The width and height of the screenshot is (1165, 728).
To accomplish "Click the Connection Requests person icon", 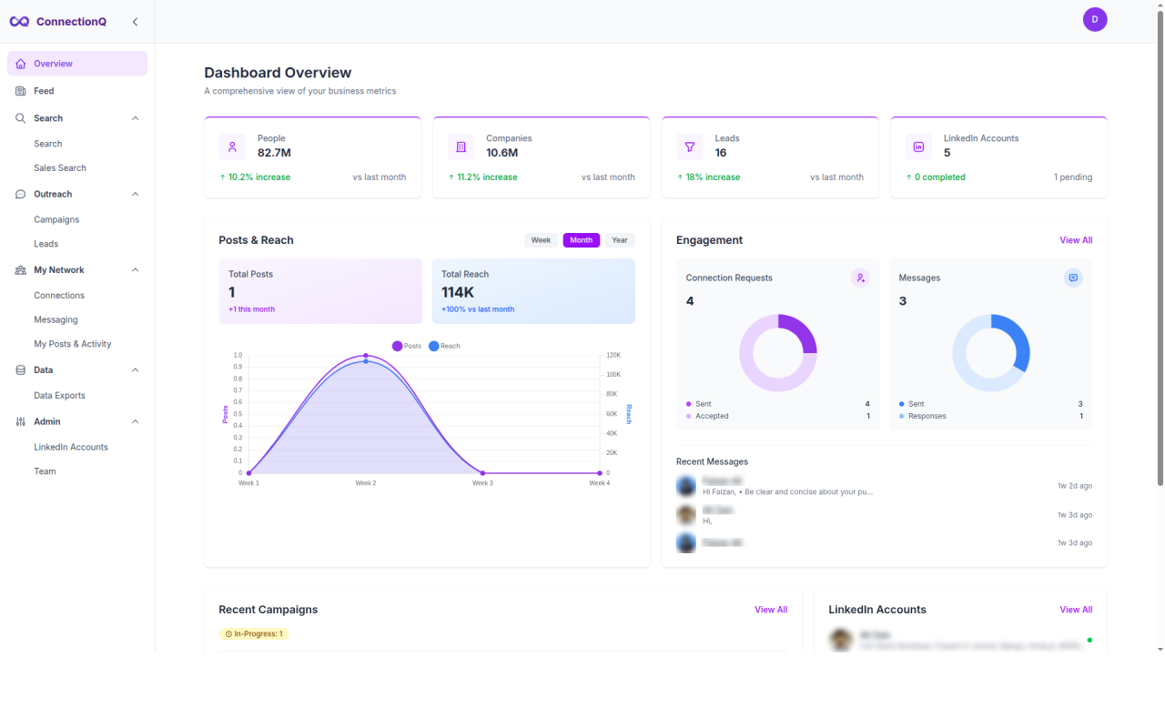I will coord(860,278).
